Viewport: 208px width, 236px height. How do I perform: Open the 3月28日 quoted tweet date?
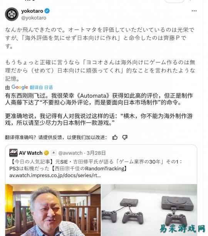pos(96,153)
